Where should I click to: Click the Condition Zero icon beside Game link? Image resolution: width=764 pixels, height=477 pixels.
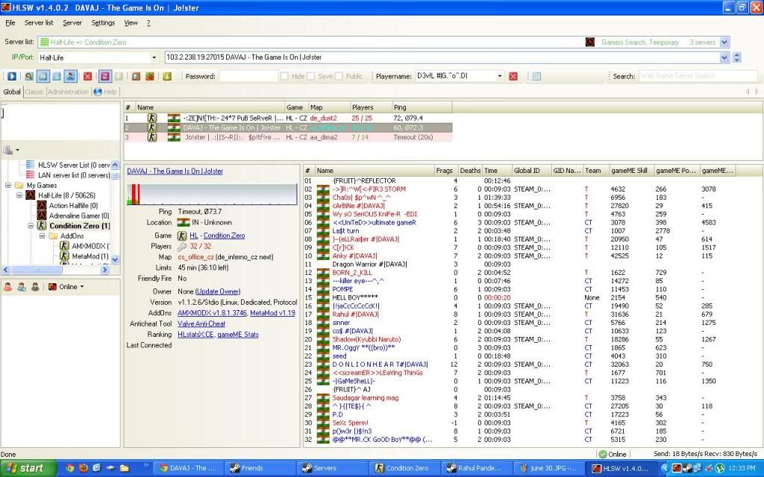tap(182, 236)
